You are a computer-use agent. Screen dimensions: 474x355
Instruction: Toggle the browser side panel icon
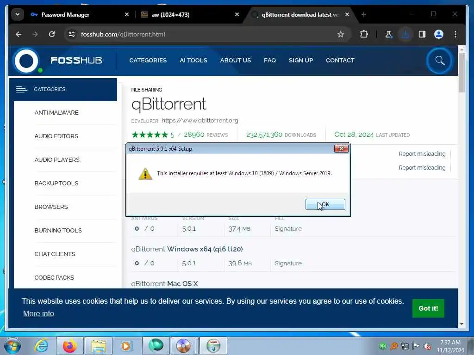422,34
